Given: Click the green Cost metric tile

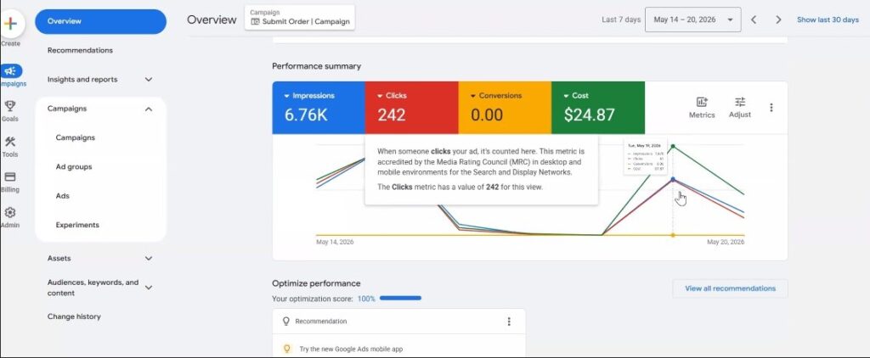Looking at the screenshot, I should coord(598,108).
